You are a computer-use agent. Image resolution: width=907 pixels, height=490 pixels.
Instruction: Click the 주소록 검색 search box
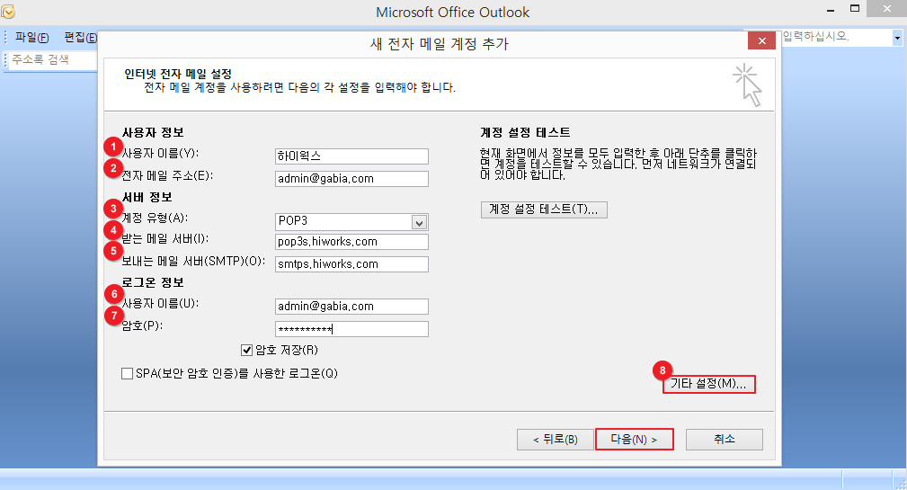[52, 60]
